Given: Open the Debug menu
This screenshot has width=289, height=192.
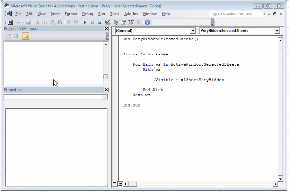Looking at the screenshot, I should click(87, 14).
